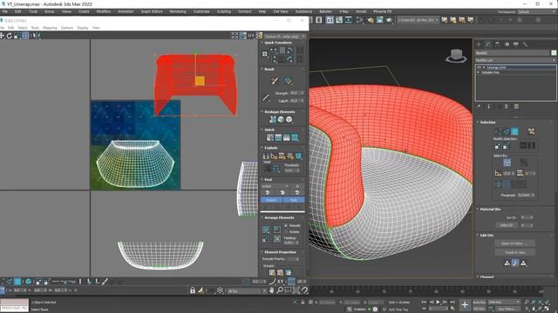Click the Pack Custom icon in Arrange Elements

266,230
